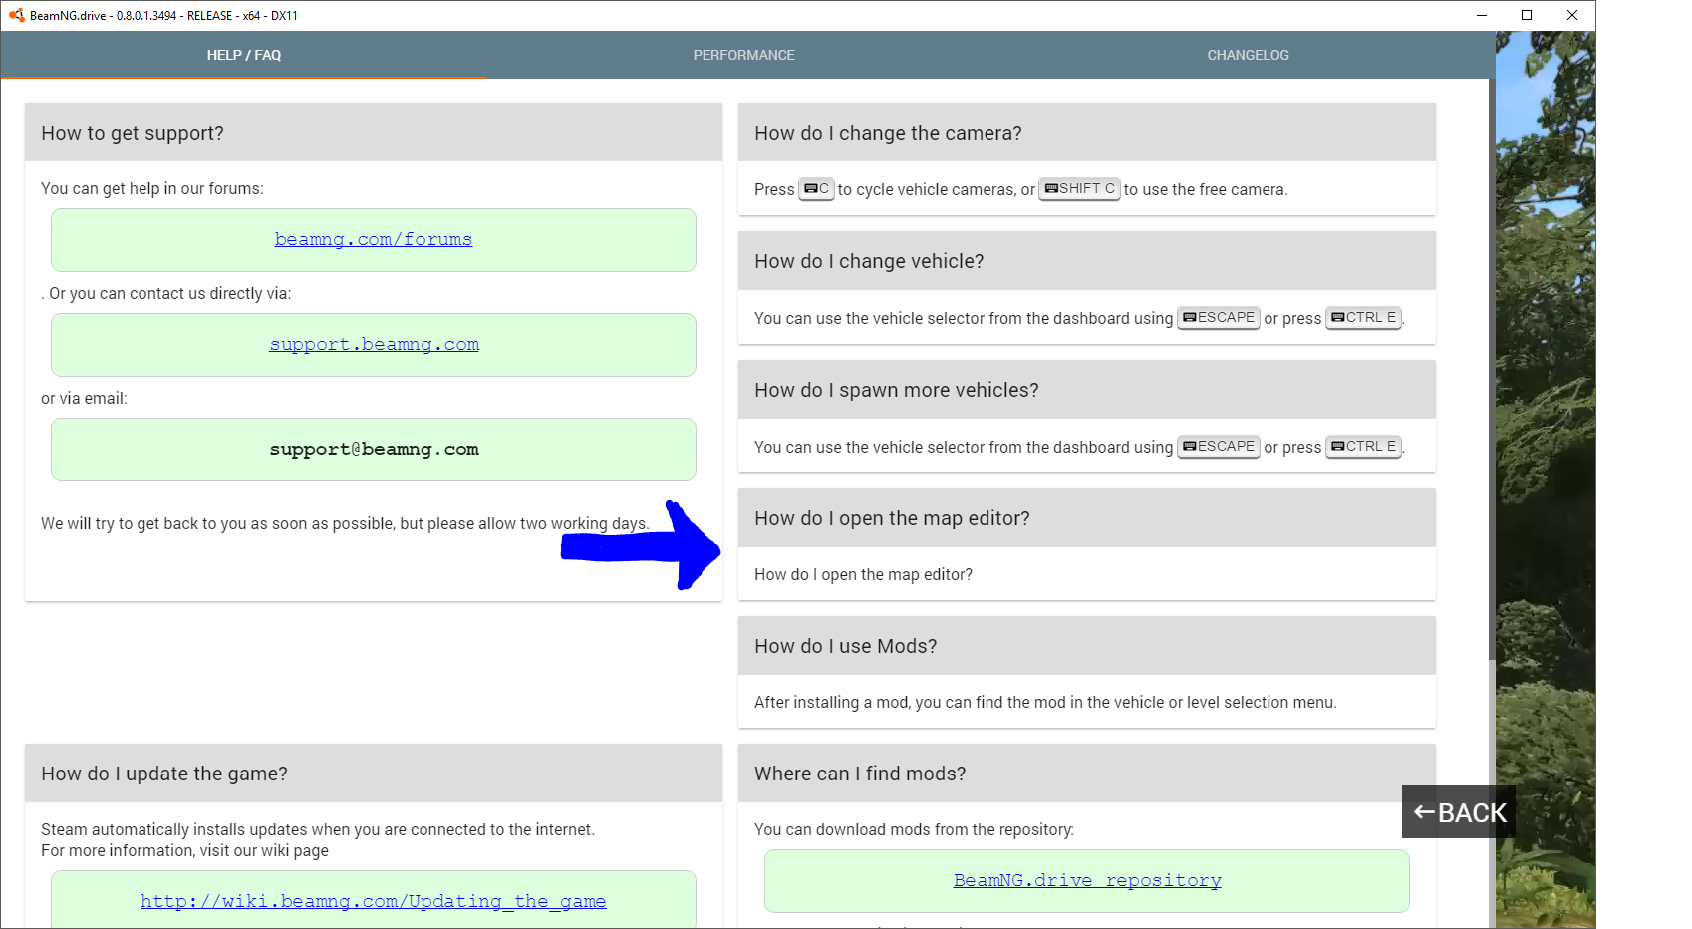Click 'You can get help in our forums:' text
The width and height of the screenshot is (1692, 929).
click(152, 189)
